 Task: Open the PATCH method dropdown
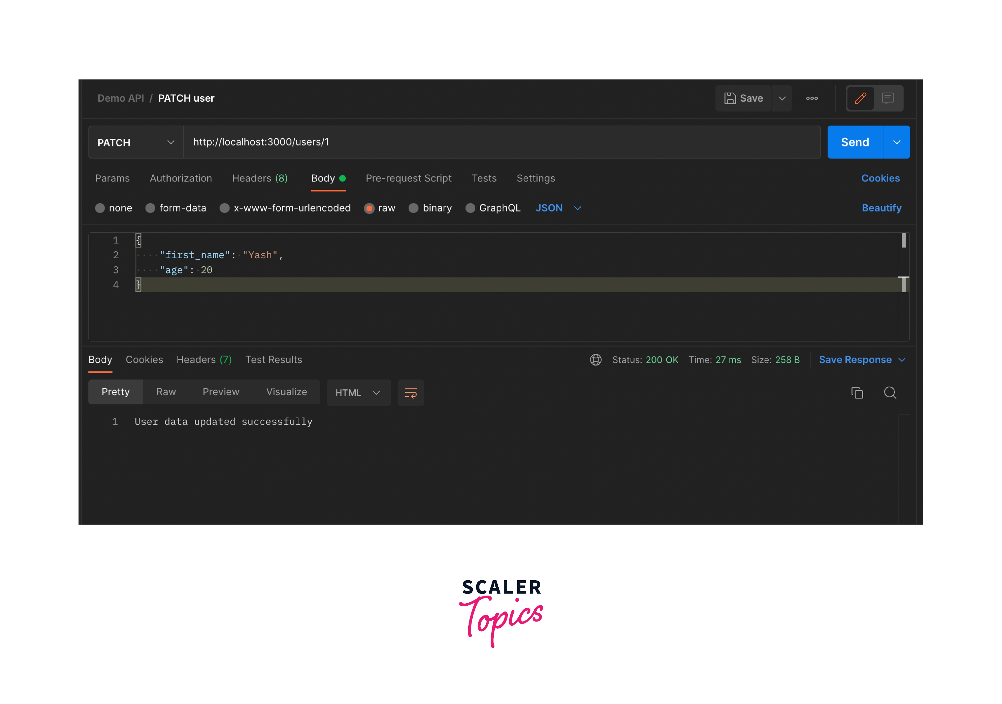pyautogui.click(x=136, y=142)
